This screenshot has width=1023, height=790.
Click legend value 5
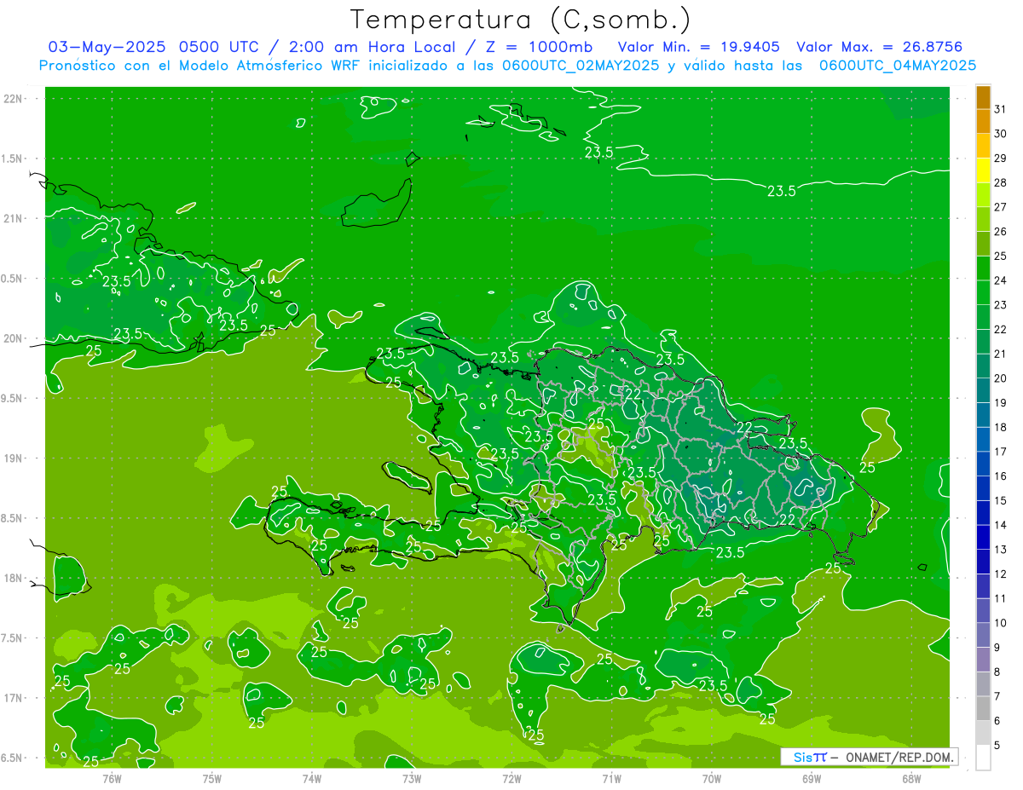point(997,746)
